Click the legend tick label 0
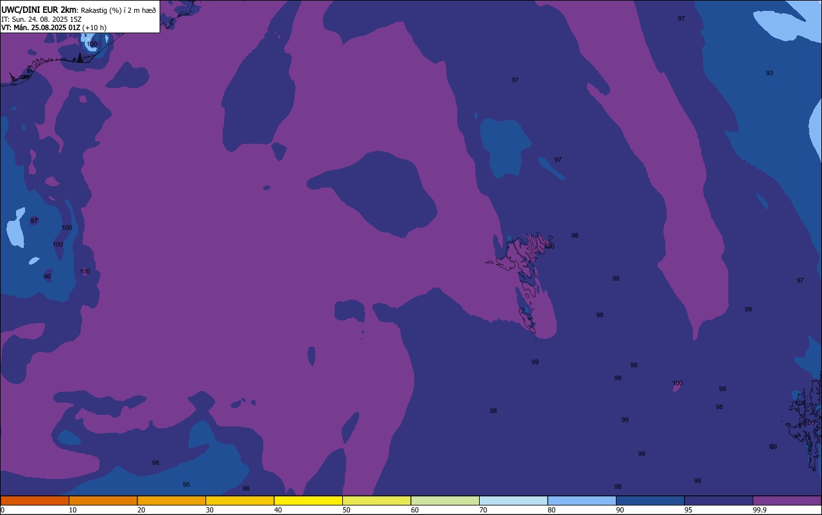 [x=3, y=510]
